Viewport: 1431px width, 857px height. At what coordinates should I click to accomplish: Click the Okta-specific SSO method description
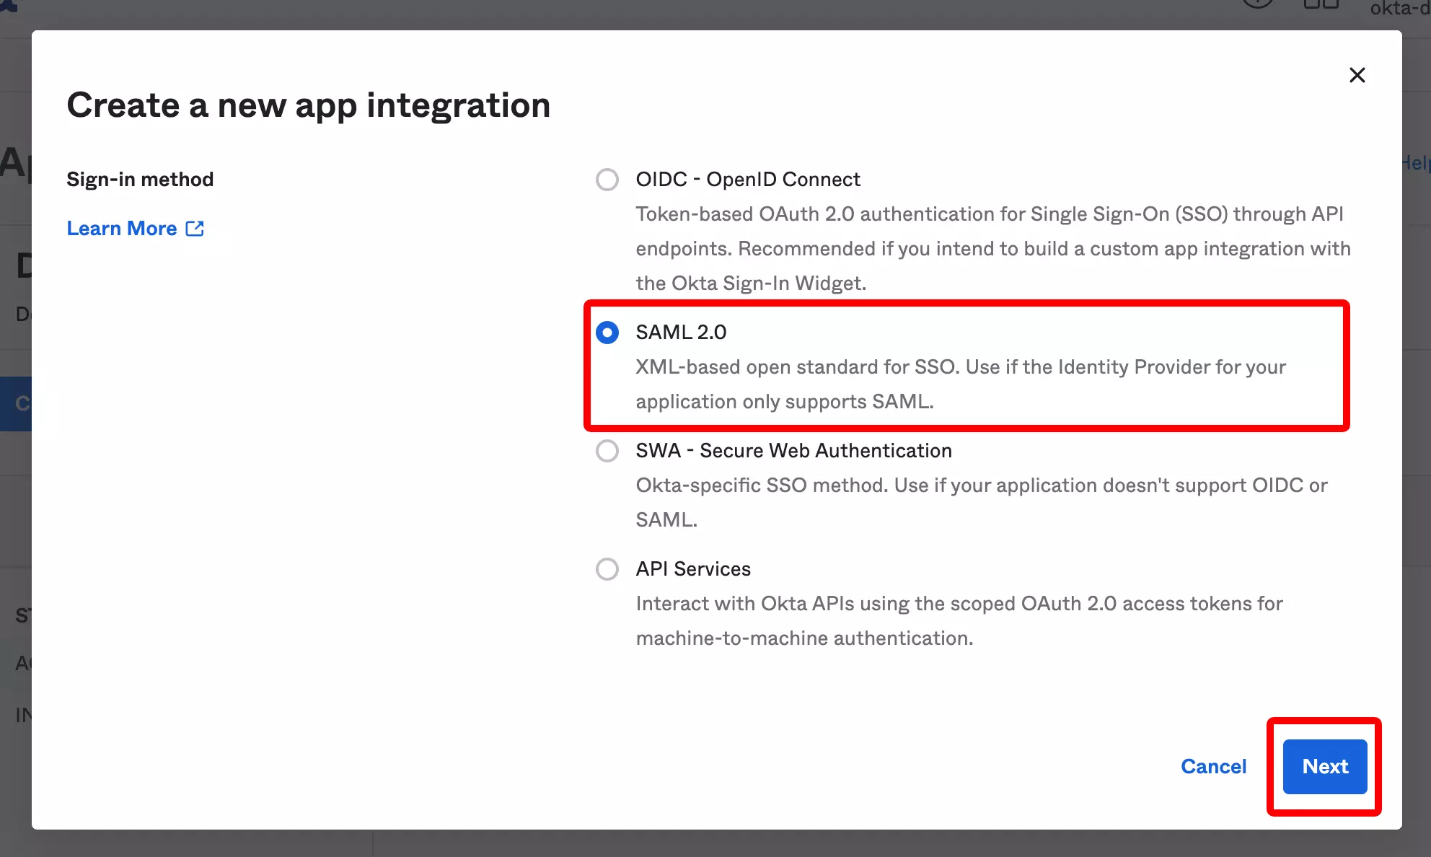click(982, 502)
